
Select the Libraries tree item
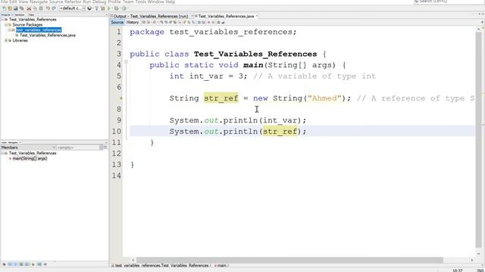(x=20, y=40)
